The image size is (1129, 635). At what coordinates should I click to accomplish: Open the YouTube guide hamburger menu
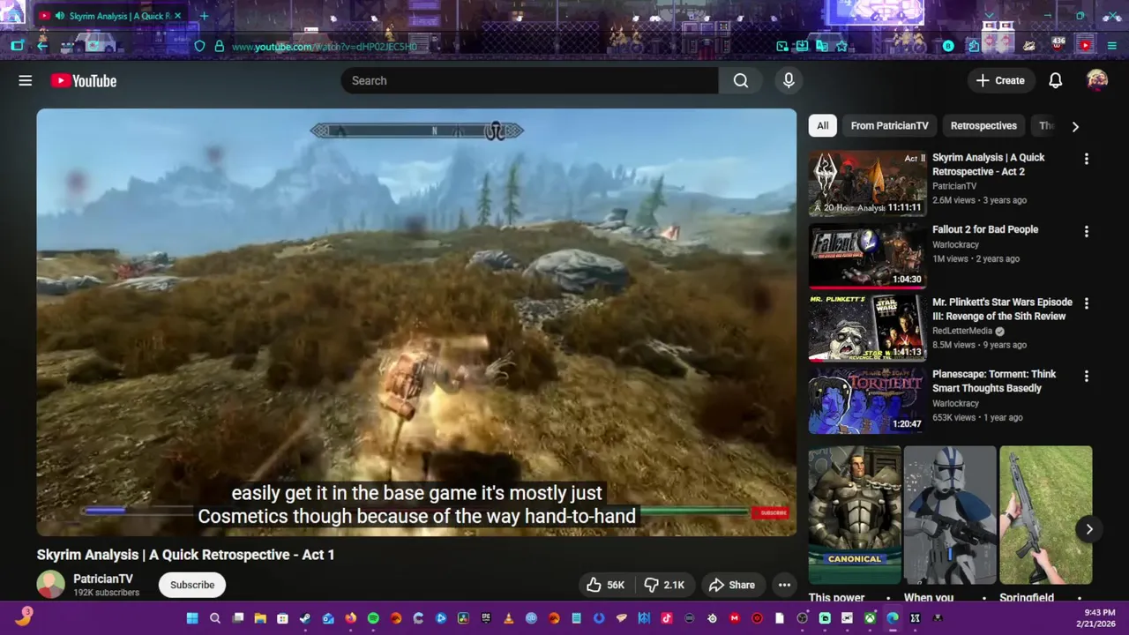coord(25,80)
